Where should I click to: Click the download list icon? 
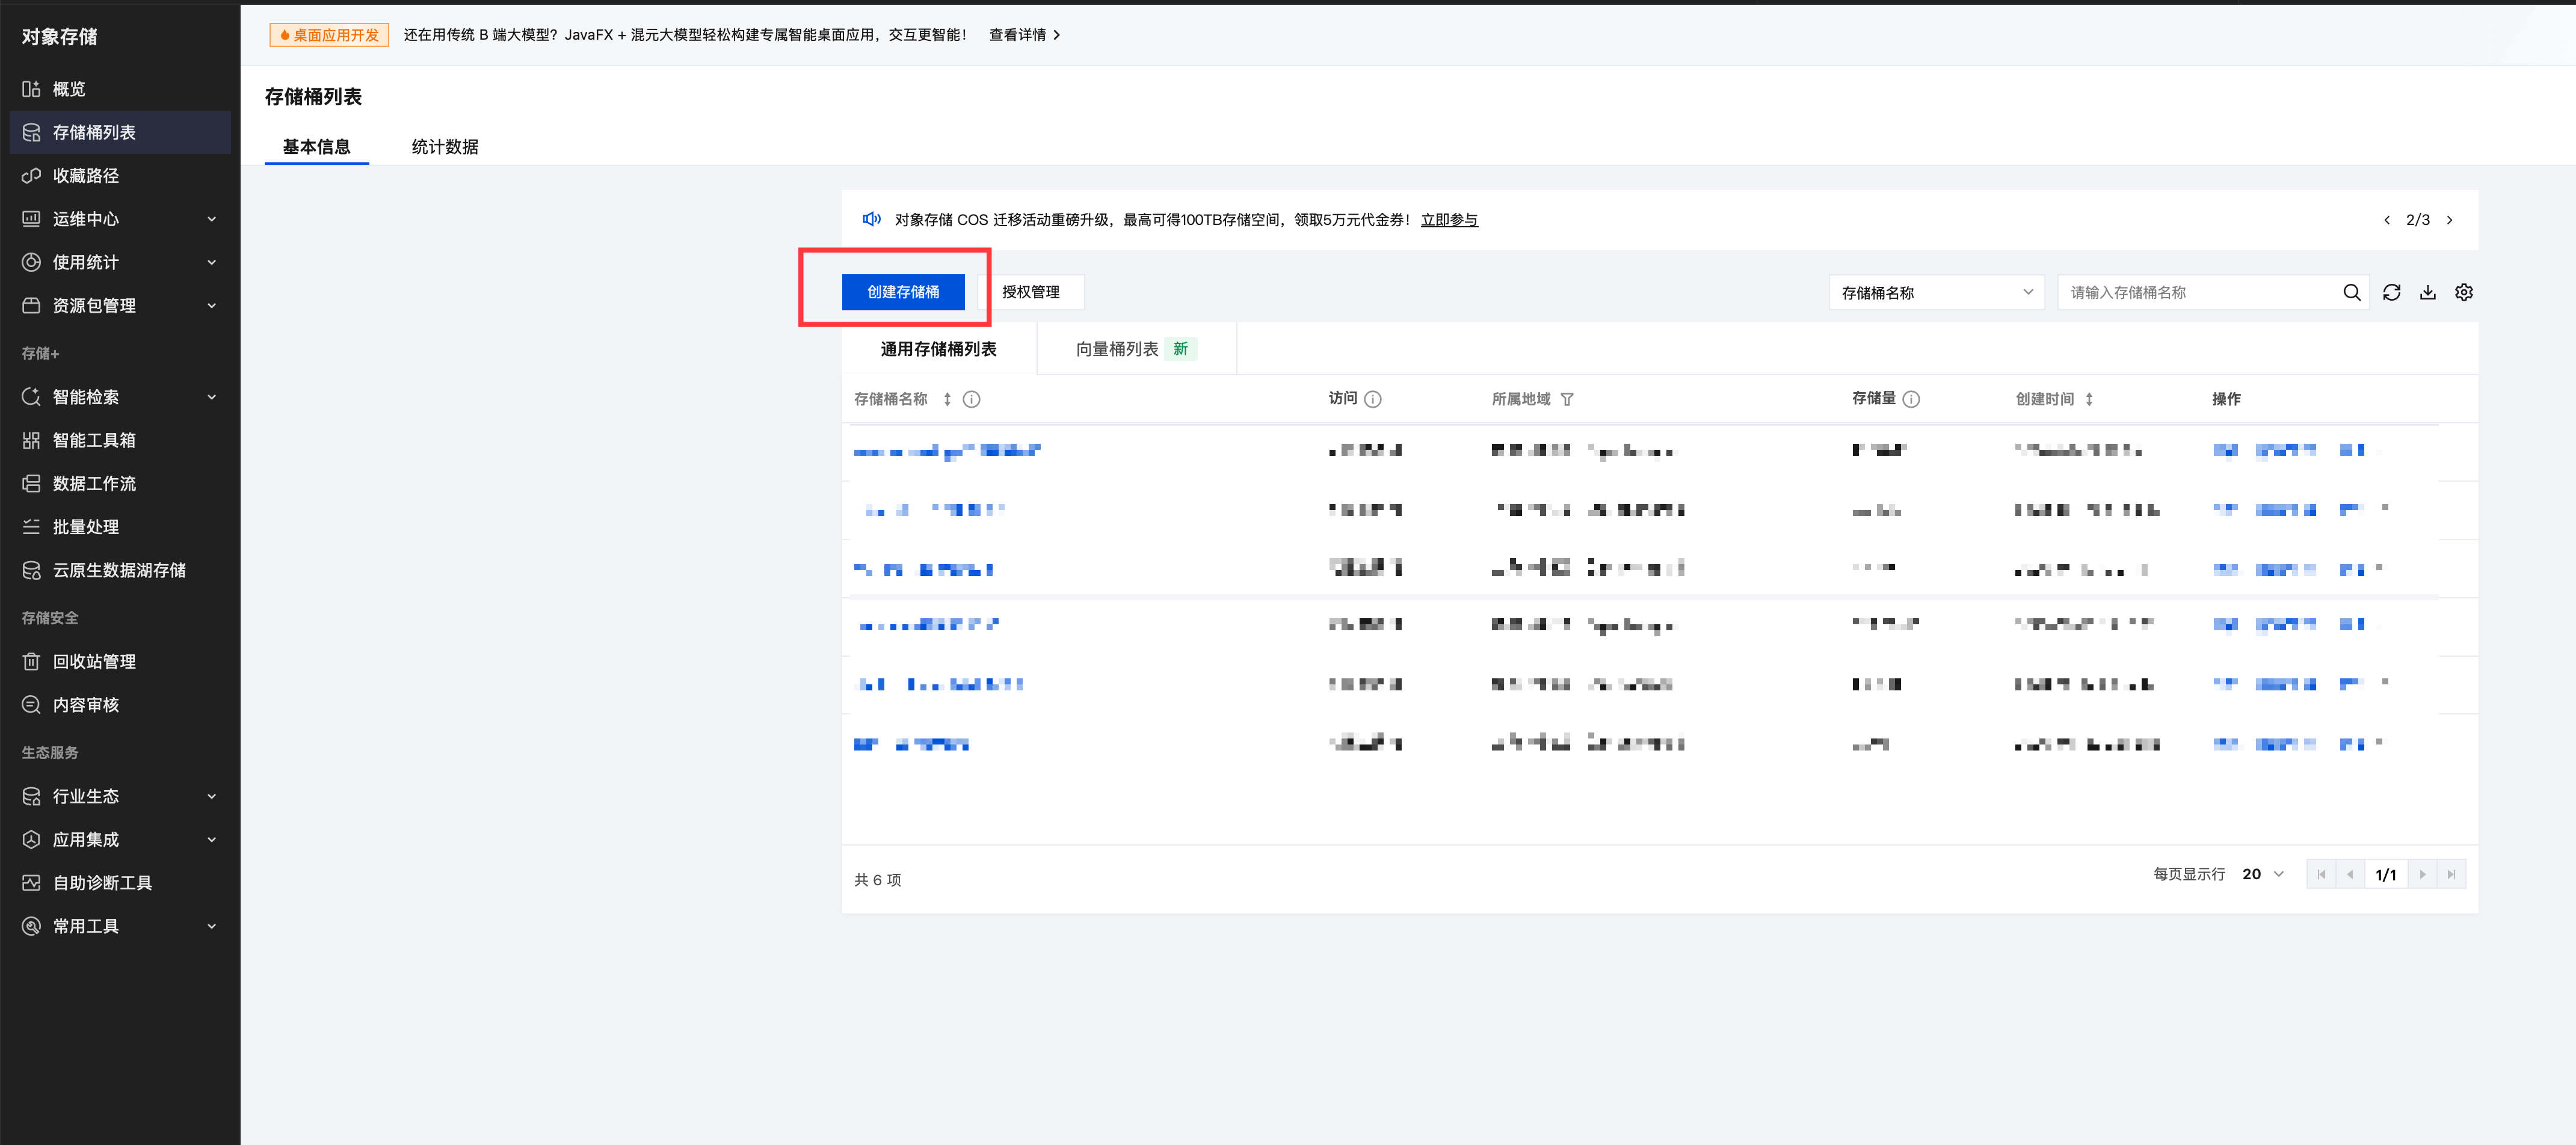point(2427,292)
